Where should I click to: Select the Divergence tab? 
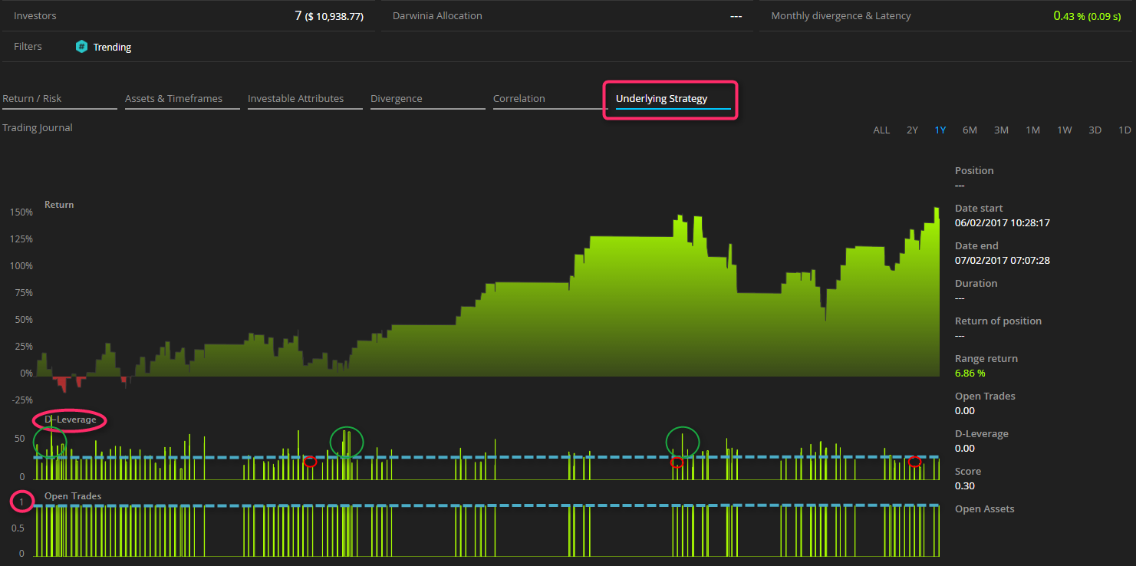396,99
